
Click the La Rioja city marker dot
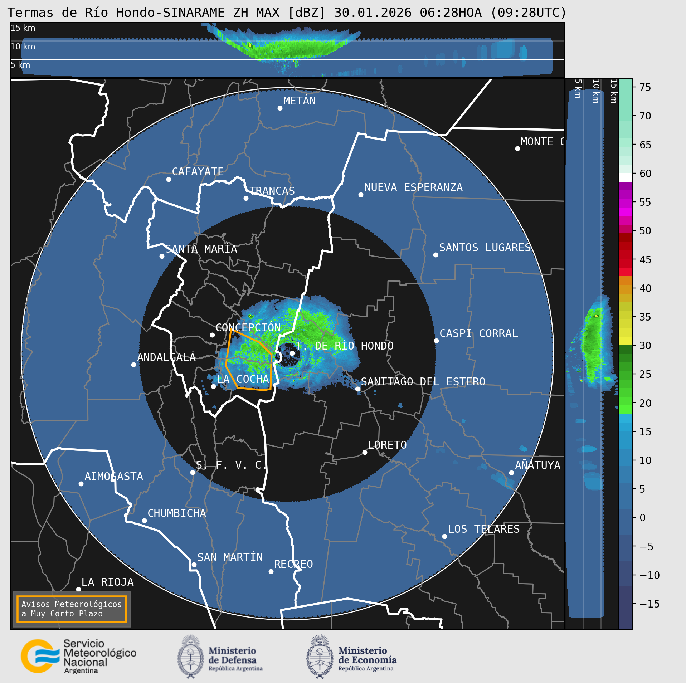pyautogui.click(x=78, y=589)
